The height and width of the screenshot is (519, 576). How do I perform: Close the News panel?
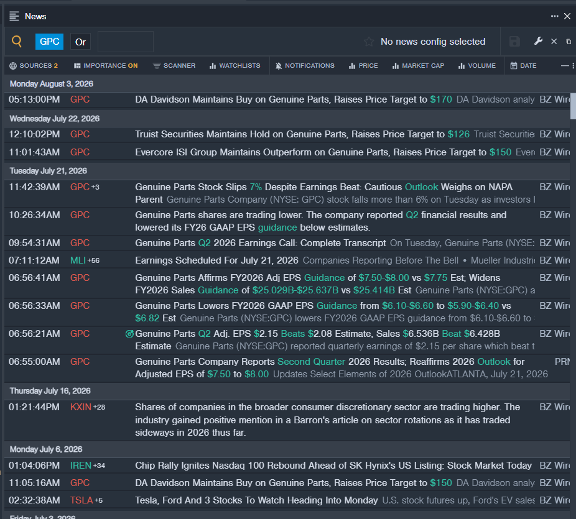(567, 16)
